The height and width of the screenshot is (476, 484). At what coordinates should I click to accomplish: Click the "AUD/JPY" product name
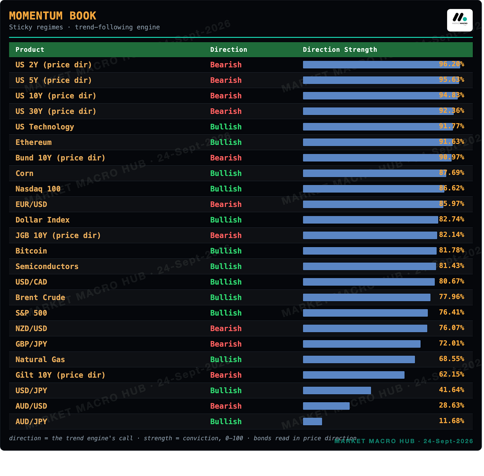point(31,422)
